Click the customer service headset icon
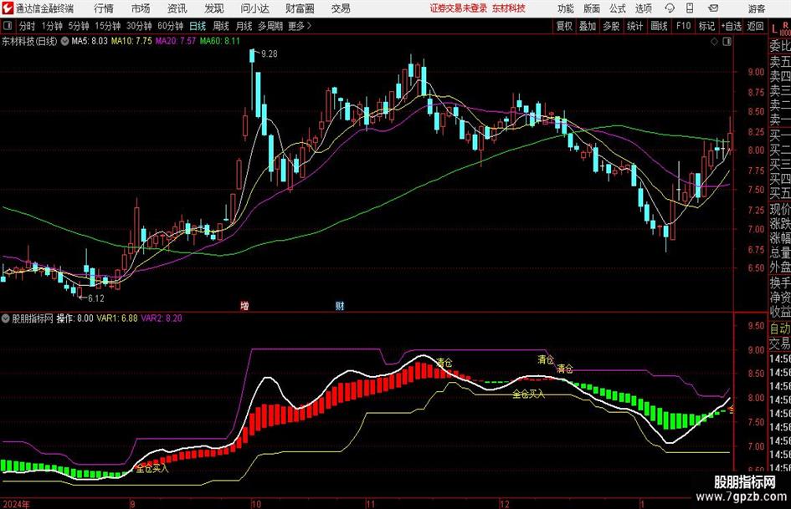 pos(670,8)
